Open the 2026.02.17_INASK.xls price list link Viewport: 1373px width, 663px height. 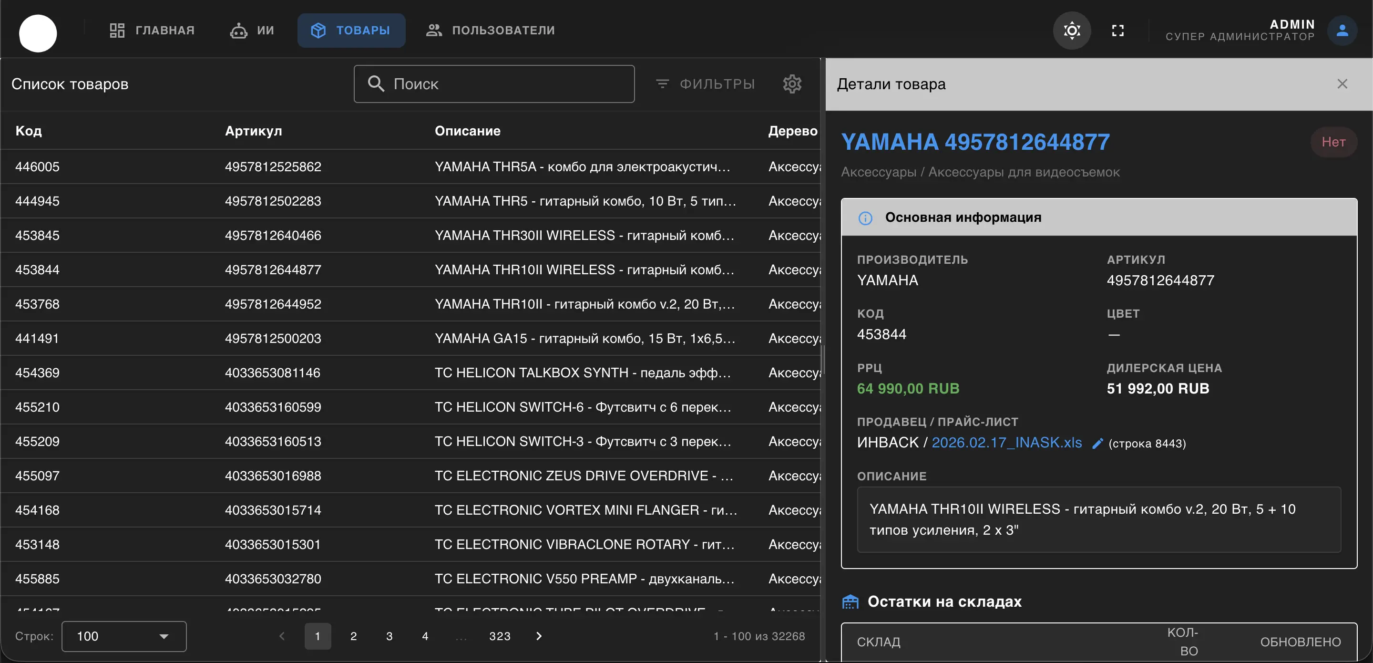coord(1006,442)
